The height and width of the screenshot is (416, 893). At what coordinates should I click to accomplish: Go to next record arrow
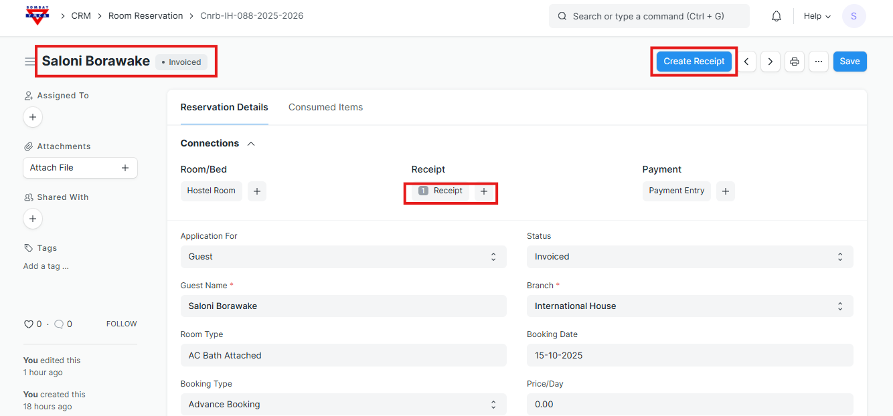tap(770, 62)
